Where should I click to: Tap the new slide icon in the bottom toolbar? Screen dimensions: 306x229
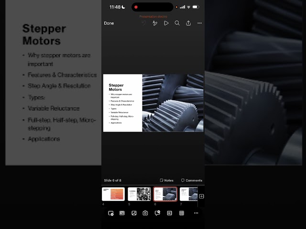pos(110,213)
